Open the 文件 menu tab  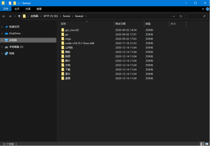(x=6, y=9)
